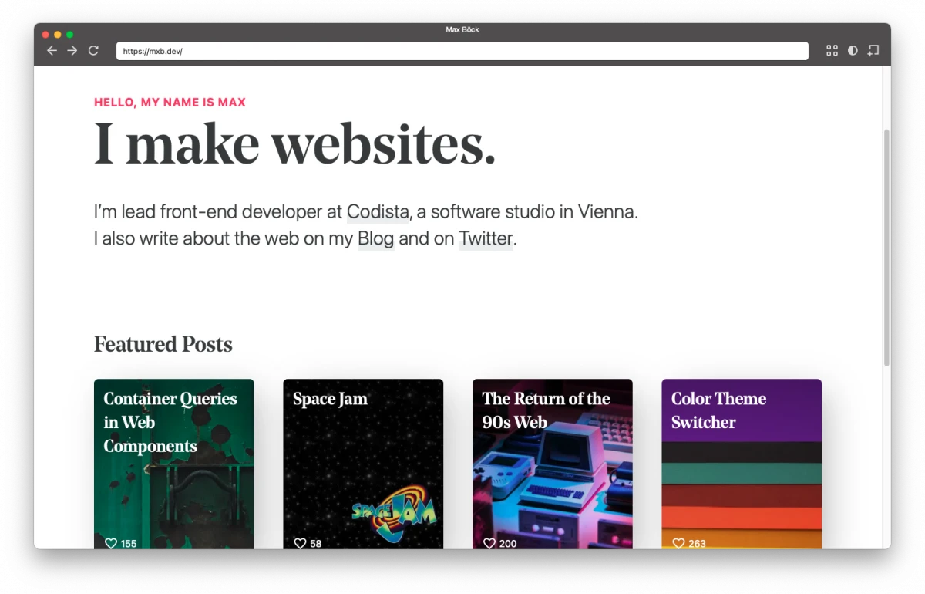This screenshot has height=594, width=925.
Task: Click the green maximize window button
Action: 69,35
